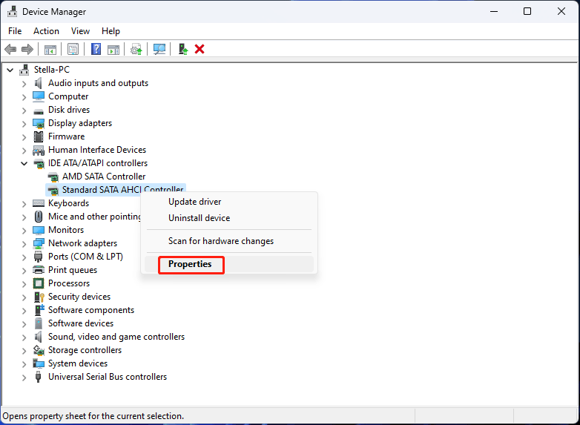Screen dimensions: 580x425
Task: Select Standard SATA AHCI Controller row
Action: click(x=116, y=190)
